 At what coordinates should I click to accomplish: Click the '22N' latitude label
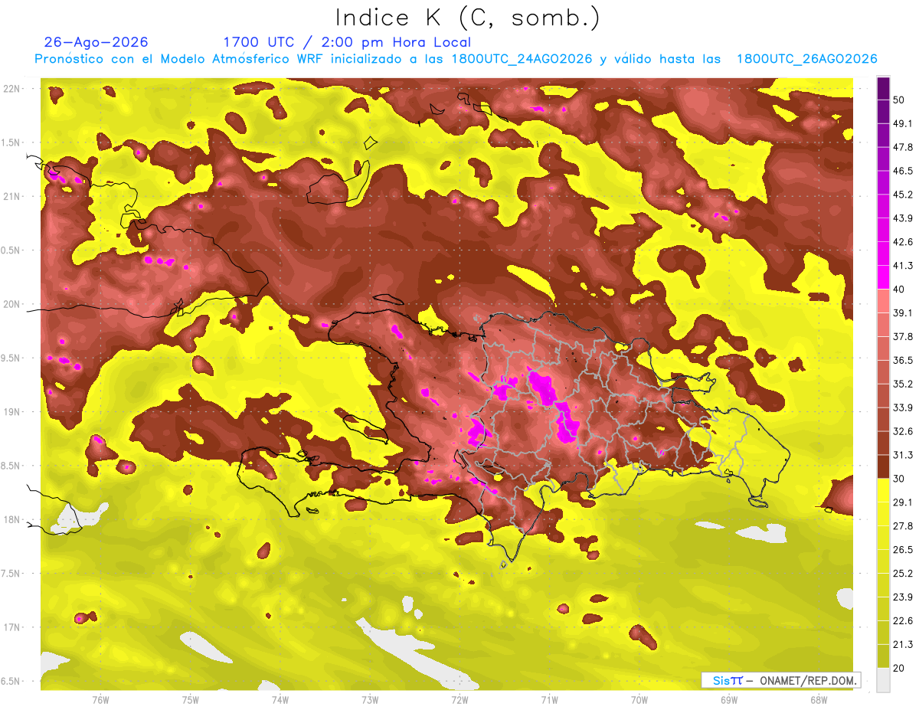point(13,88)
